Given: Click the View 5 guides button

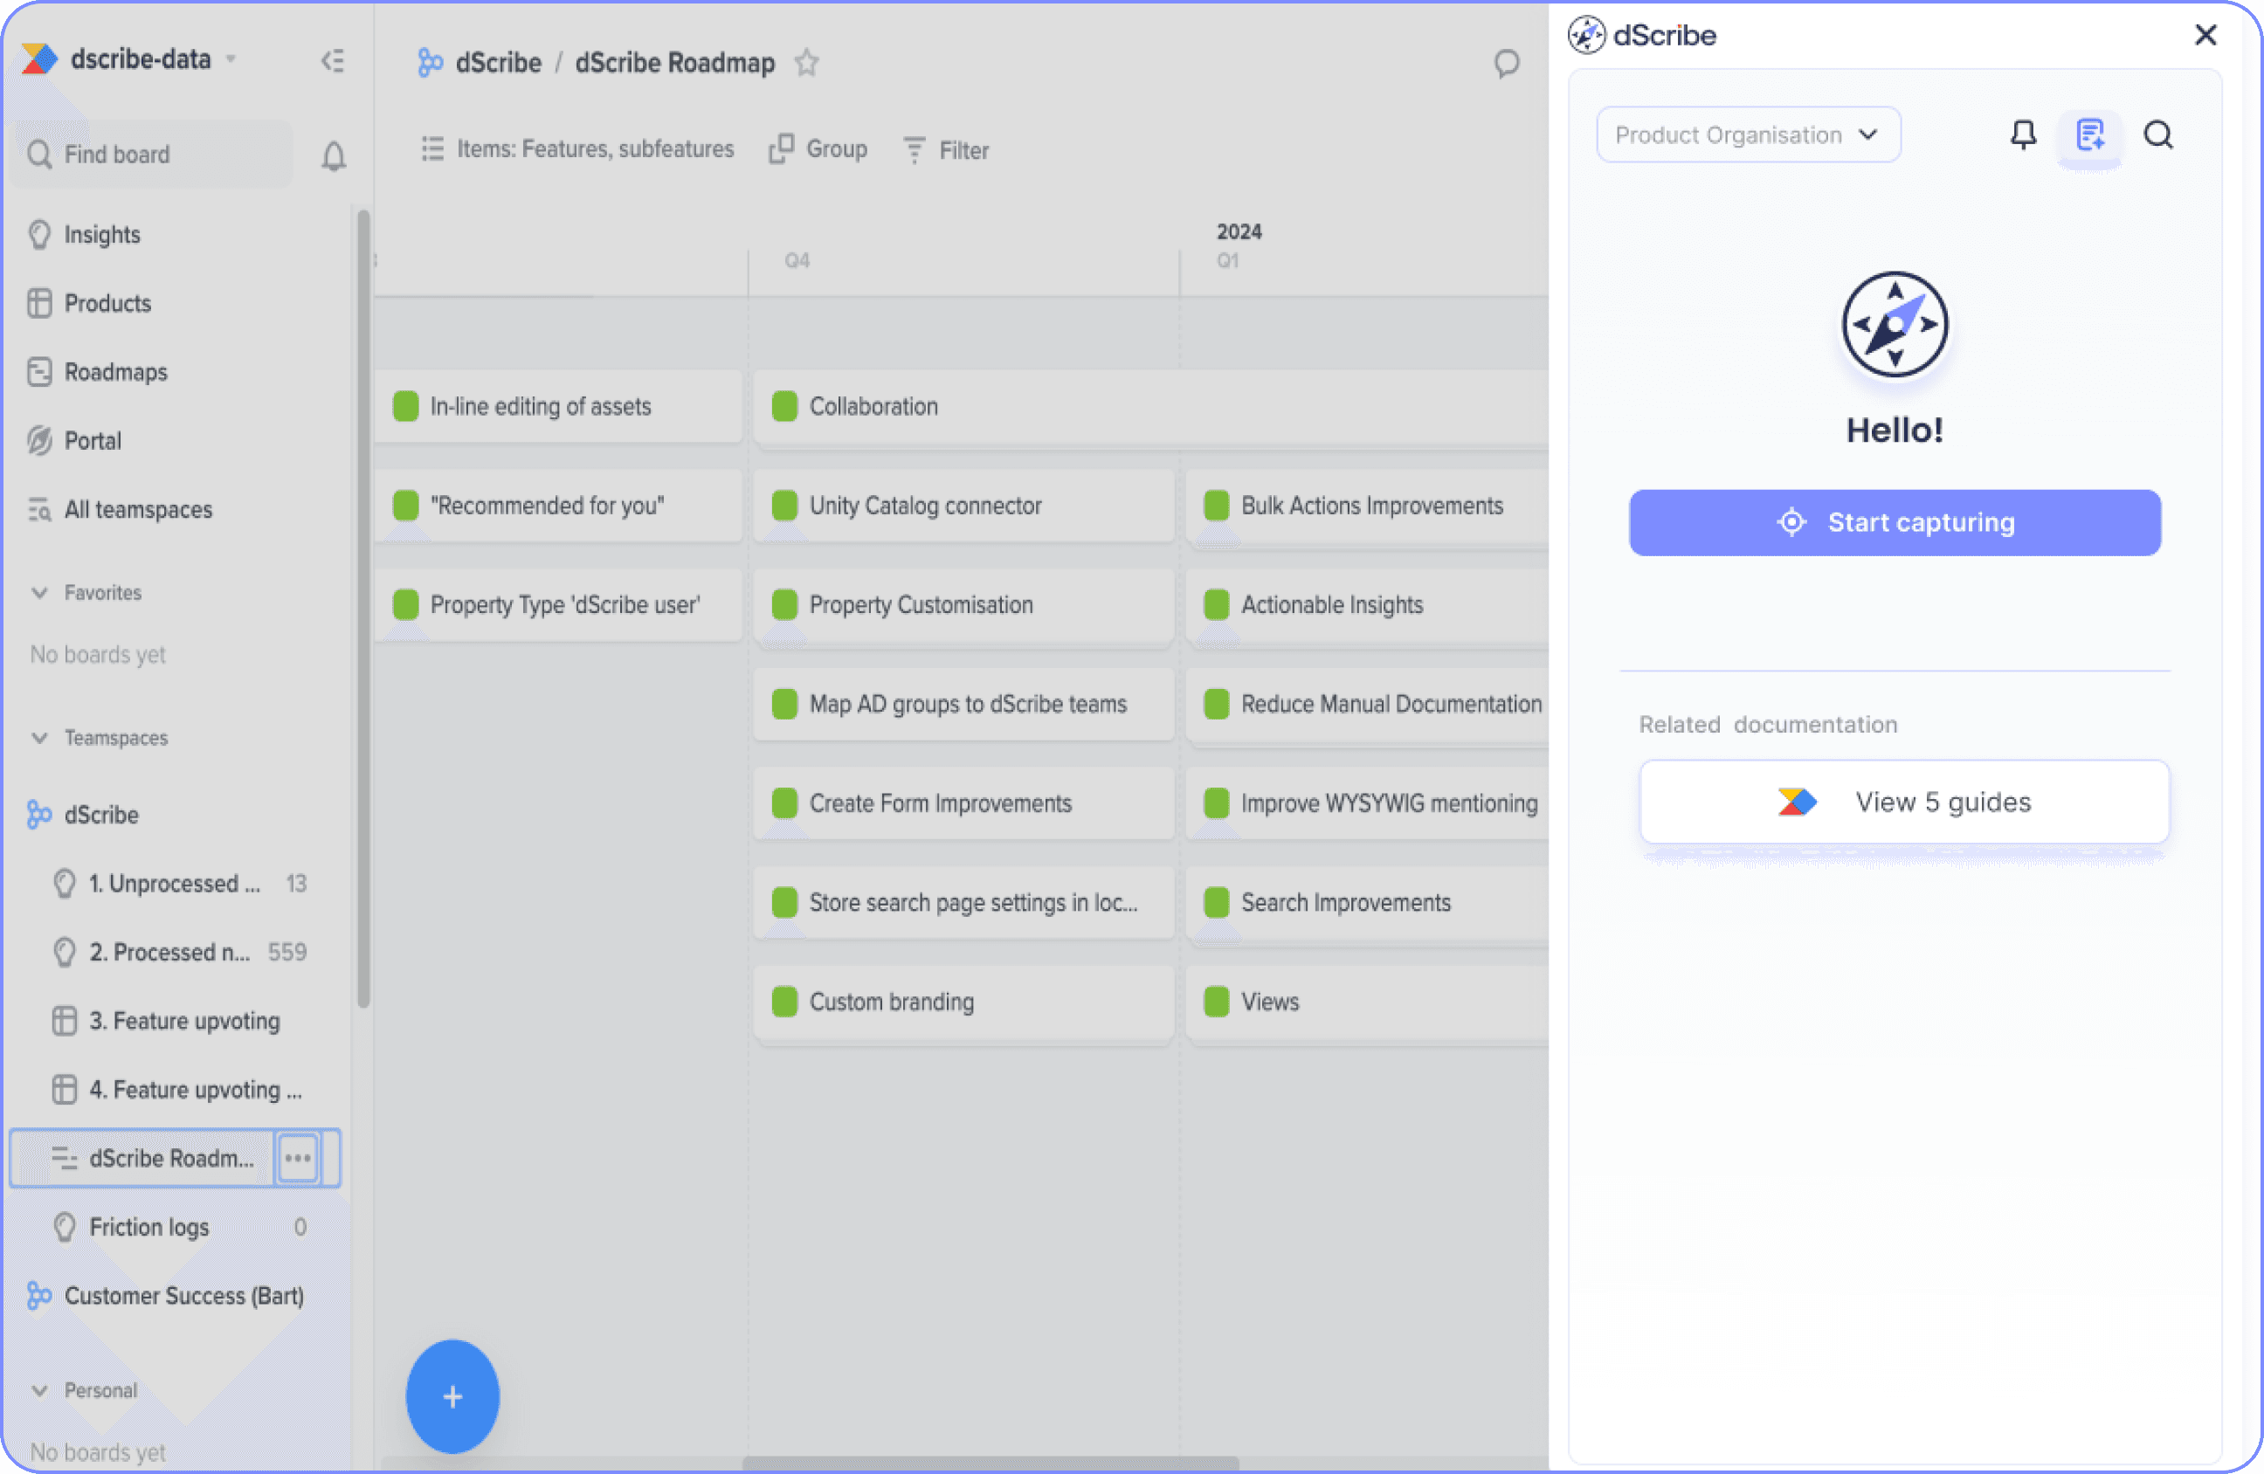Looking at the screenshot, I should [x=1903, y=802].
